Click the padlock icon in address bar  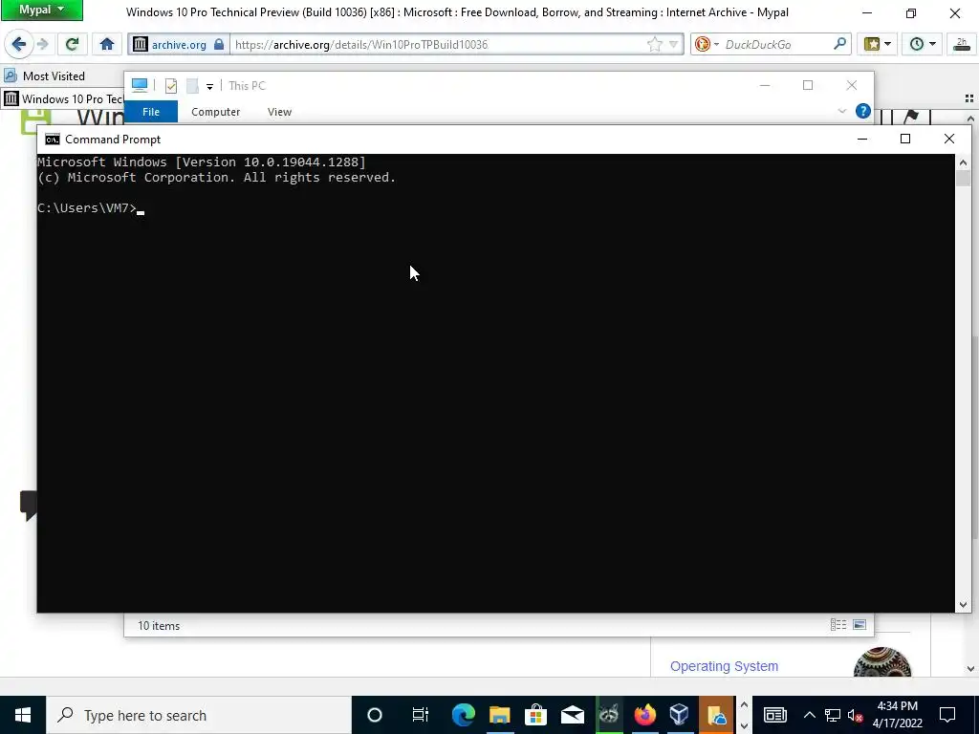pos(219,44)
